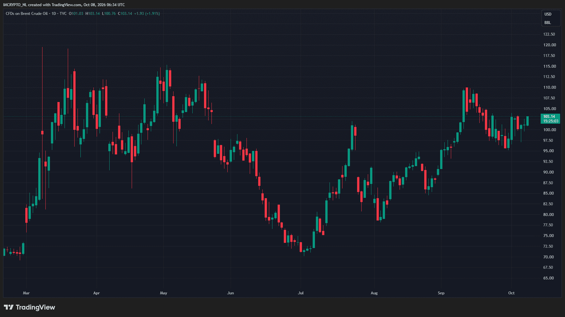Viewport: 565px width, 317px height.
Task: Click the 107.50 price axis label
Action: pos(549,98)
